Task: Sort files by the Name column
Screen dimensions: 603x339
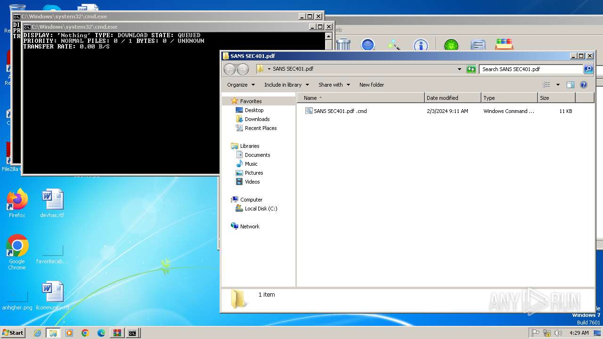Action: (360, 98)
